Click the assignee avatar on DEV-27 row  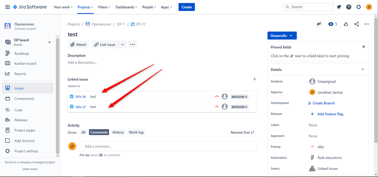click(x=225, y=107)
